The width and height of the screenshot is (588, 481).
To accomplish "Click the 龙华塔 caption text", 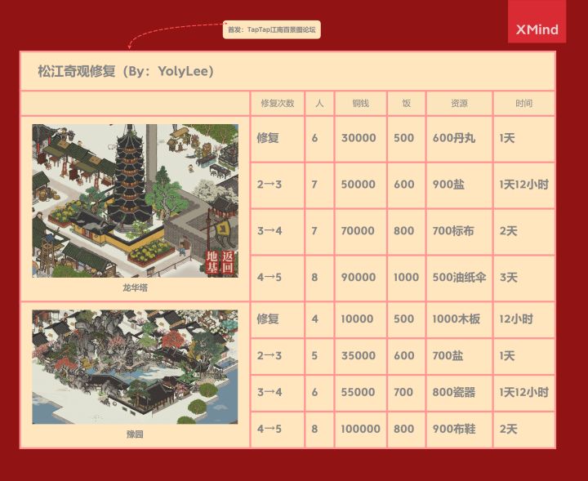I will click(x=135, y=287).
